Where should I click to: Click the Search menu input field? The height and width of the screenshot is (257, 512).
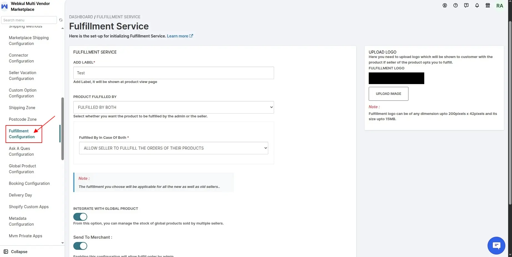pos(29,20)
